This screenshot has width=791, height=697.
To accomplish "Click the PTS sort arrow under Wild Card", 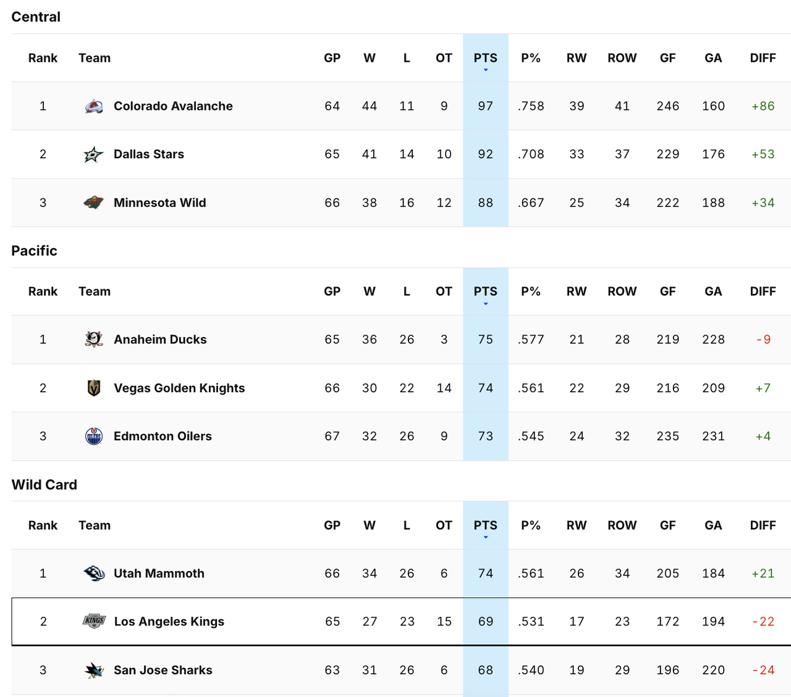I will point(486,537).
